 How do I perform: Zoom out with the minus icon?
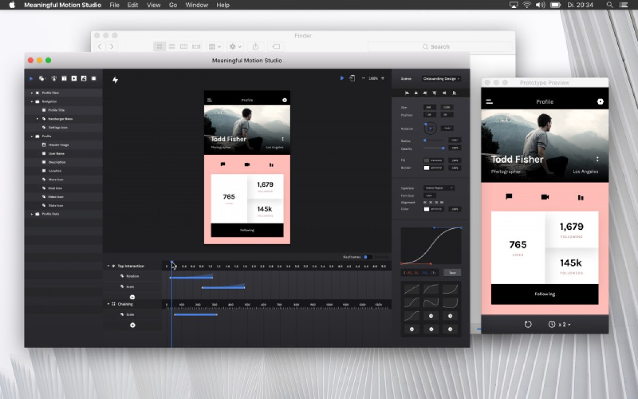click(364, 78)
